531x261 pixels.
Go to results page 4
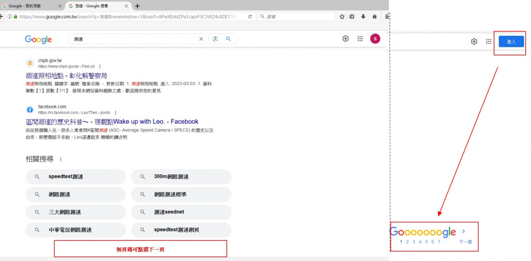pos(420,242)
